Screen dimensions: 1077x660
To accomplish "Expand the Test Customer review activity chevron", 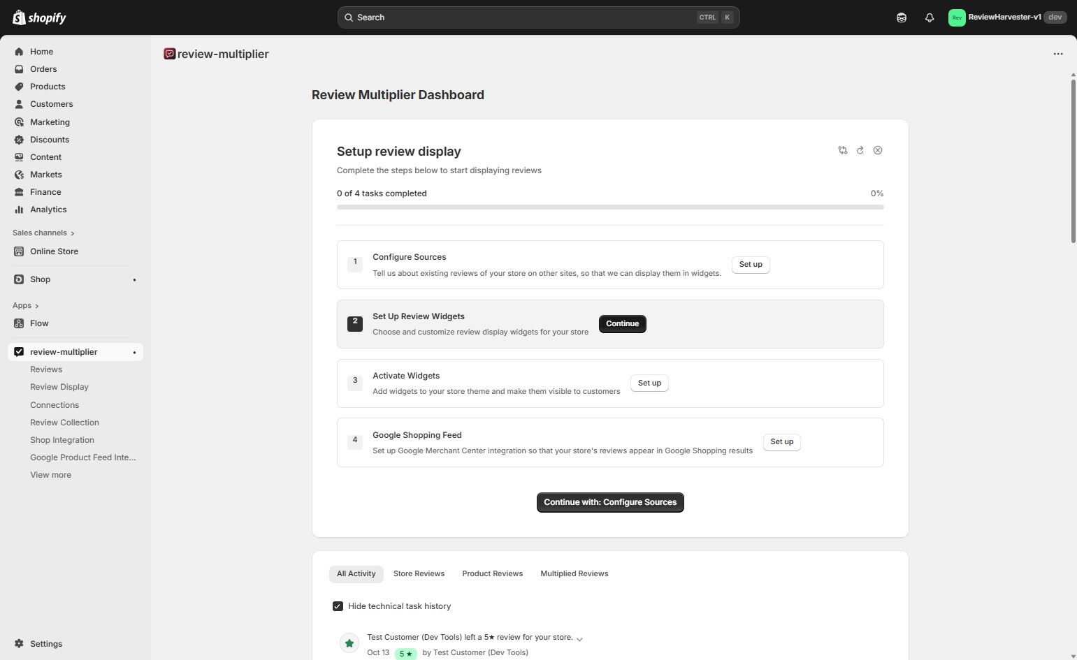I will pyautogui.click(x=579, y=638).
